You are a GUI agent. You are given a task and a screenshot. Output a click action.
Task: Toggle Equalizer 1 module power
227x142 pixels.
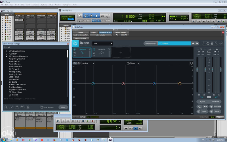coord(75,49)
